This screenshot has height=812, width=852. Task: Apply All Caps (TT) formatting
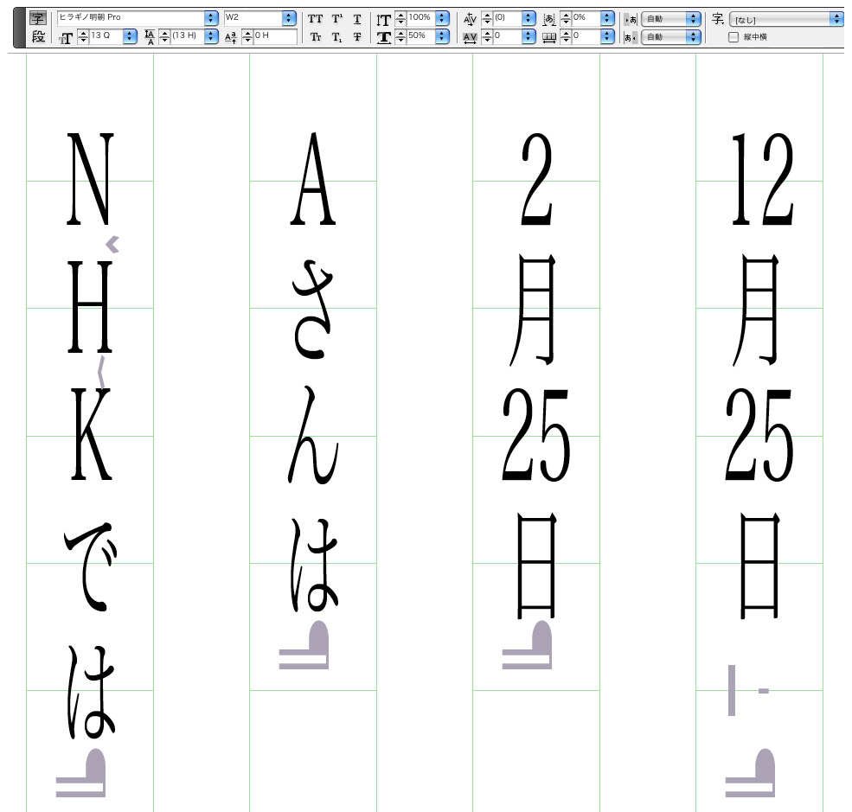click(315, 19)
